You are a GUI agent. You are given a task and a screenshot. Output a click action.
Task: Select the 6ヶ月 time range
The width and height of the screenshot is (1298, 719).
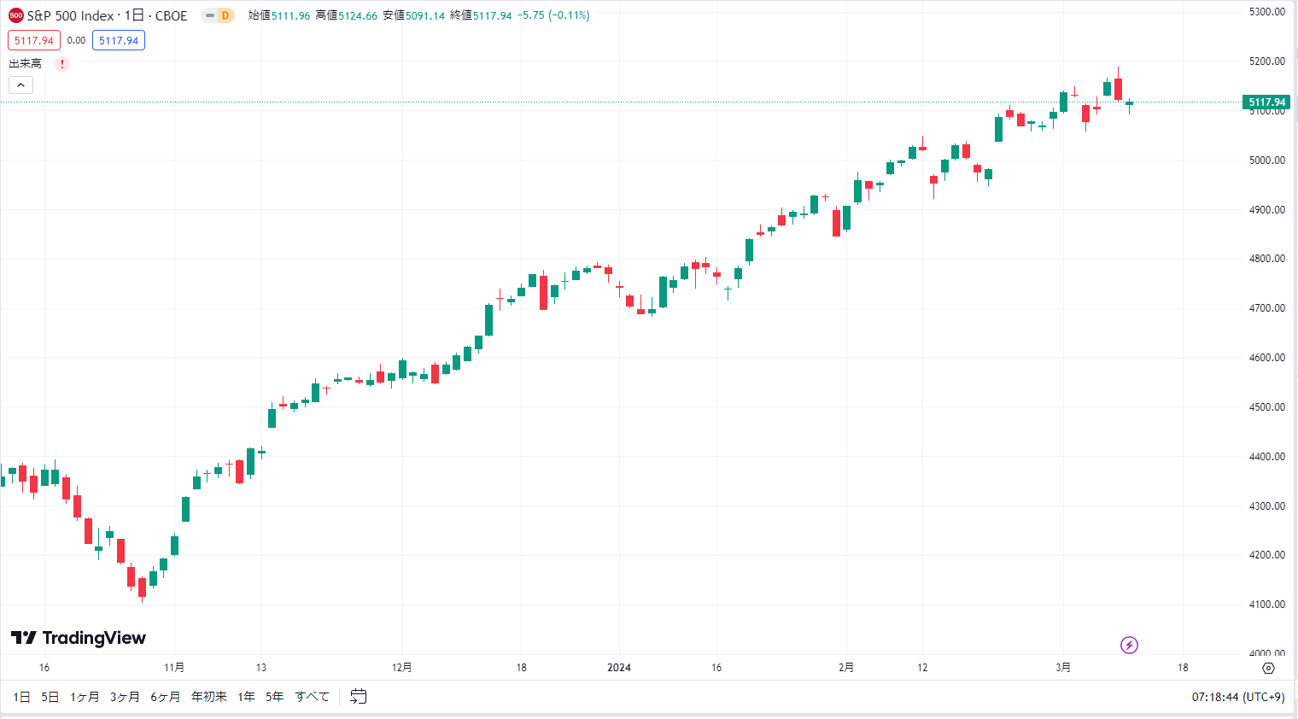click(166, 697)
